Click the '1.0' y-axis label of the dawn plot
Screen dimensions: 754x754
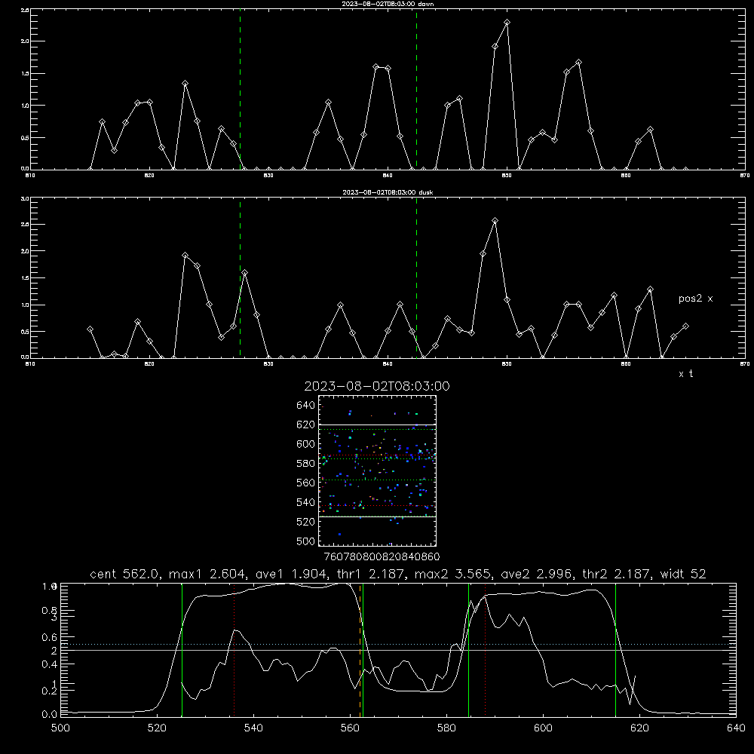point(26,106)
